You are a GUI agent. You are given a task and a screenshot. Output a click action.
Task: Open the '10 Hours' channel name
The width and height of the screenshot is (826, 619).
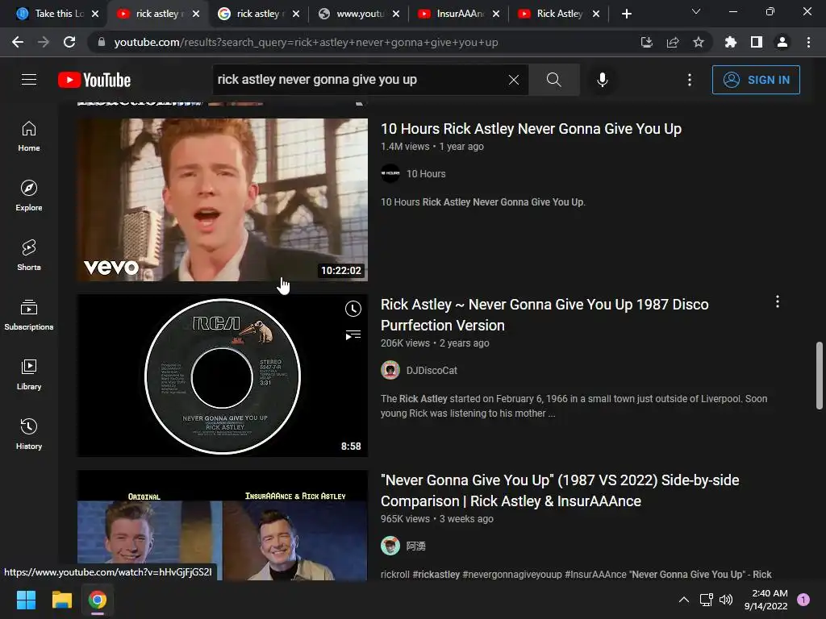426,174
